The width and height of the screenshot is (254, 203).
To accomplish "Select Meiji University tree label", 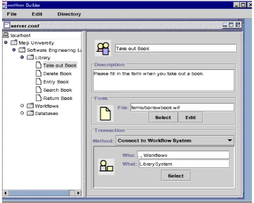I will click(x=36, y=42).
